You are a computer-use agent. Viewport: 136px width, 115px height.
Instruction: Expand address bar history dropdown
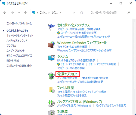coord(74,13)
